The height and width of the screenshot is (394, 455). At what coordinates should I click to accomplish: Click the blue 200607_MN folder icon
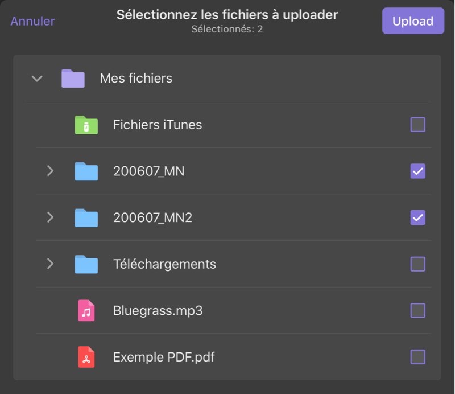pos(86,171)
